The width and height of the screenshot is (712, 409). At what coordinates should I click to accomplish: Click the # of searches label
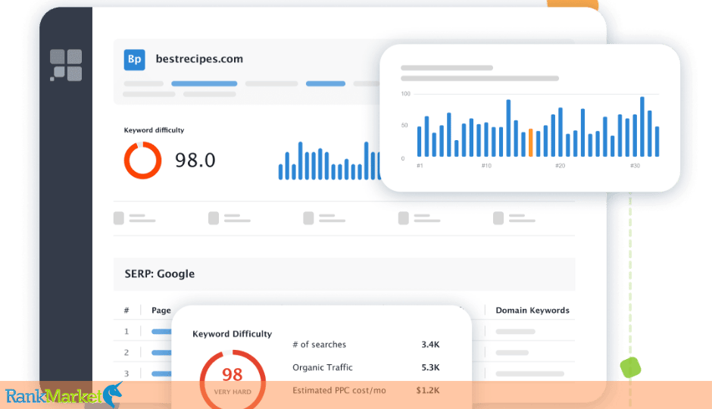coord(319,345)
